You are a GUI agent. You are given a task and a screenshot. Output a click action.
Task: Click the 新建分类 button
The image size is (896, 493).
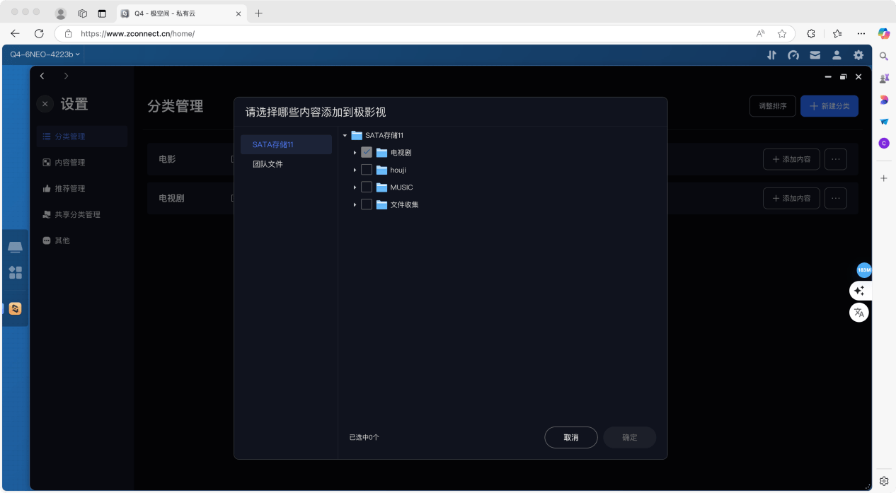pyautogui.click(x=829, y=106)
